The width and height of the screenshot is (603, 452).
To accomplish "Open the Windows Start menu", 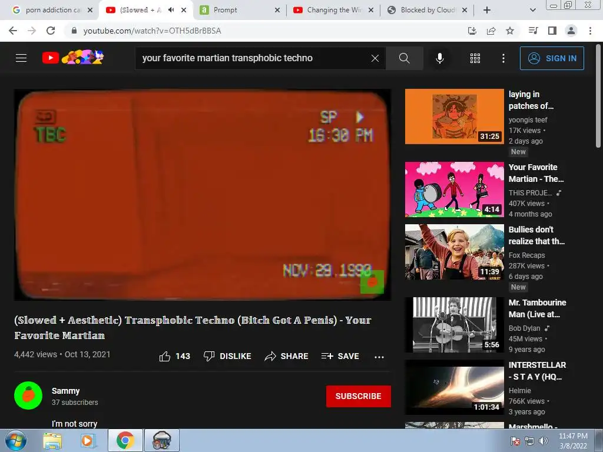I will click(16, 440).
